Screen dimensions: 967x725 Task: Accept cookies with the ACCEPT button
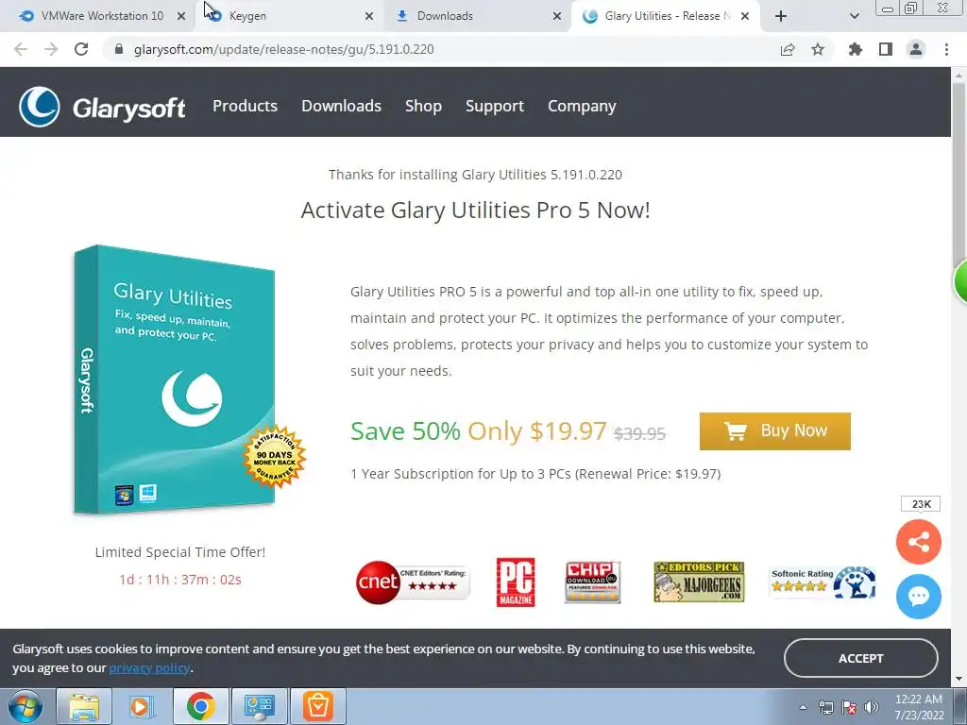pyautogui.click(x=860, y=658)
